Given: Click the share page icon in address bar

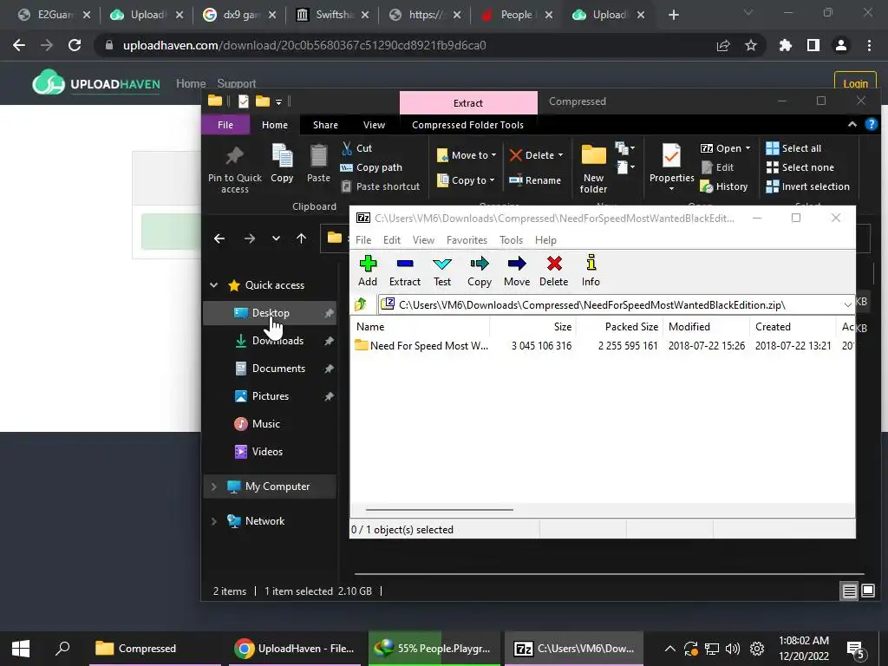Looking at the screenshot, I should click(723, 45).
